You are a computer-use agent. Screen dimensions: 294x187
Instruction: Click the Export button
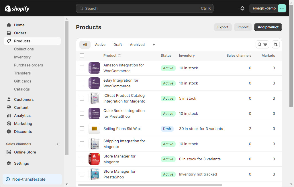coord(223,27)
